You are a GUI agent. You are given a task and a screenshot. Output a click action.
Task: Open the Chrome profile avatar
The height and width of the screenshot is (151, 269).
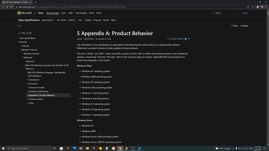tap(262, 7)
